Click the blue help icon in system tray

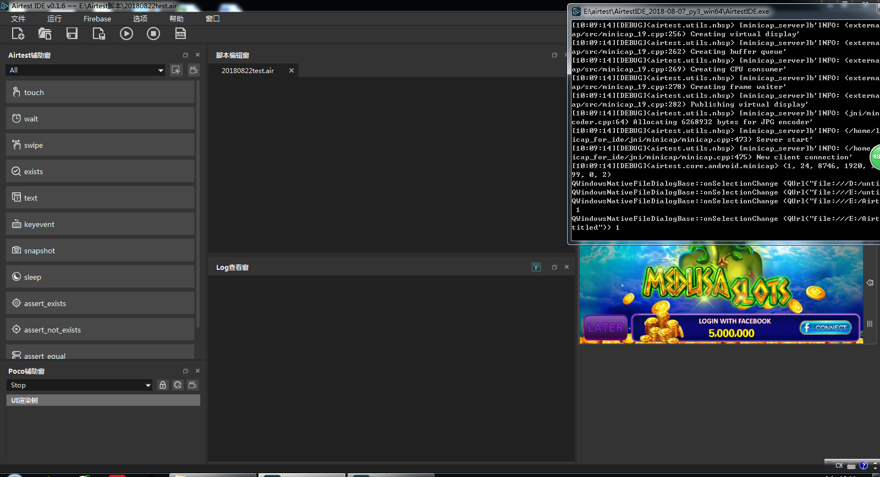(864, 465)
